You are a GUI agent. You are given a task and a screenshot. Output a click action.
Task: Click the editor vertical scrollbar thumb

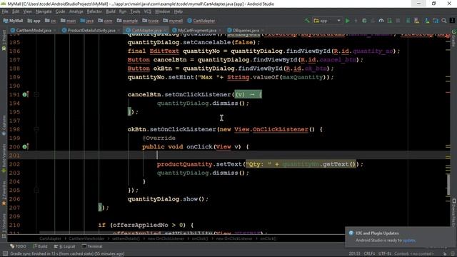click(448, 184)
